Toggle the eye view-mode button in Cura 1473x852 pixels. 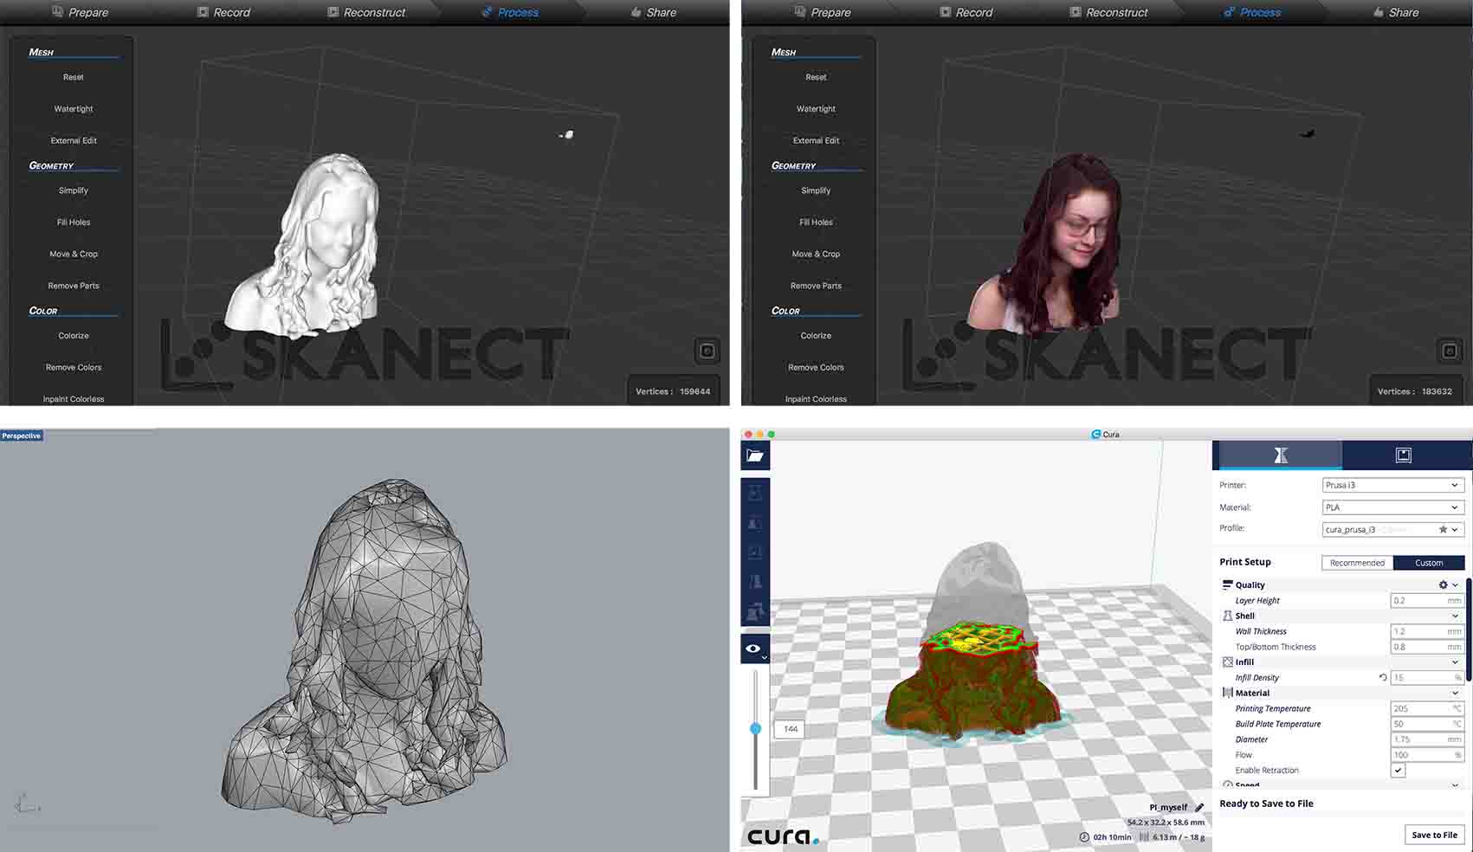click(x=754, y=649)
